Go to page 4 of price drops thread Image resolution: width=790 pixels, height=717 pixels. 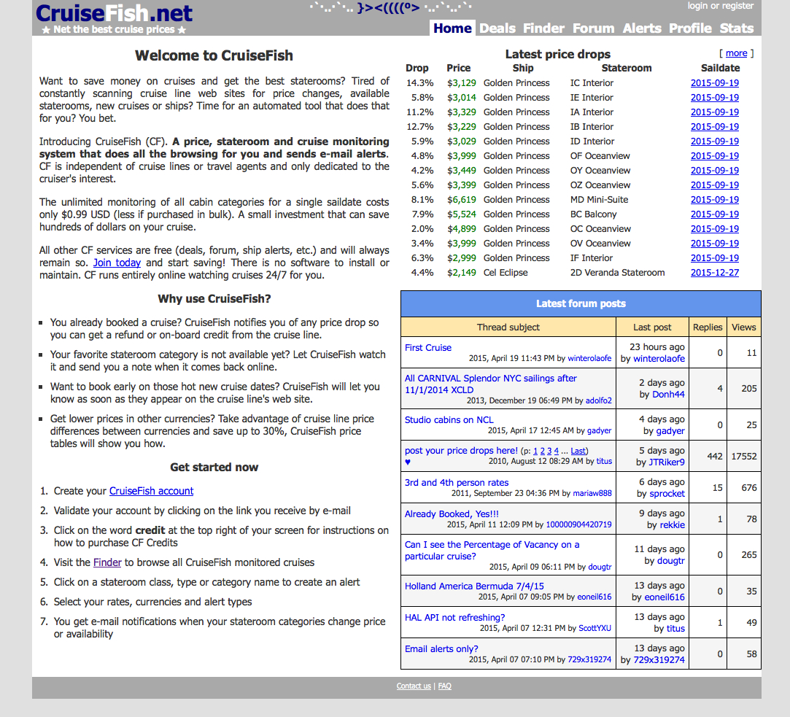(x=557, y=451)
